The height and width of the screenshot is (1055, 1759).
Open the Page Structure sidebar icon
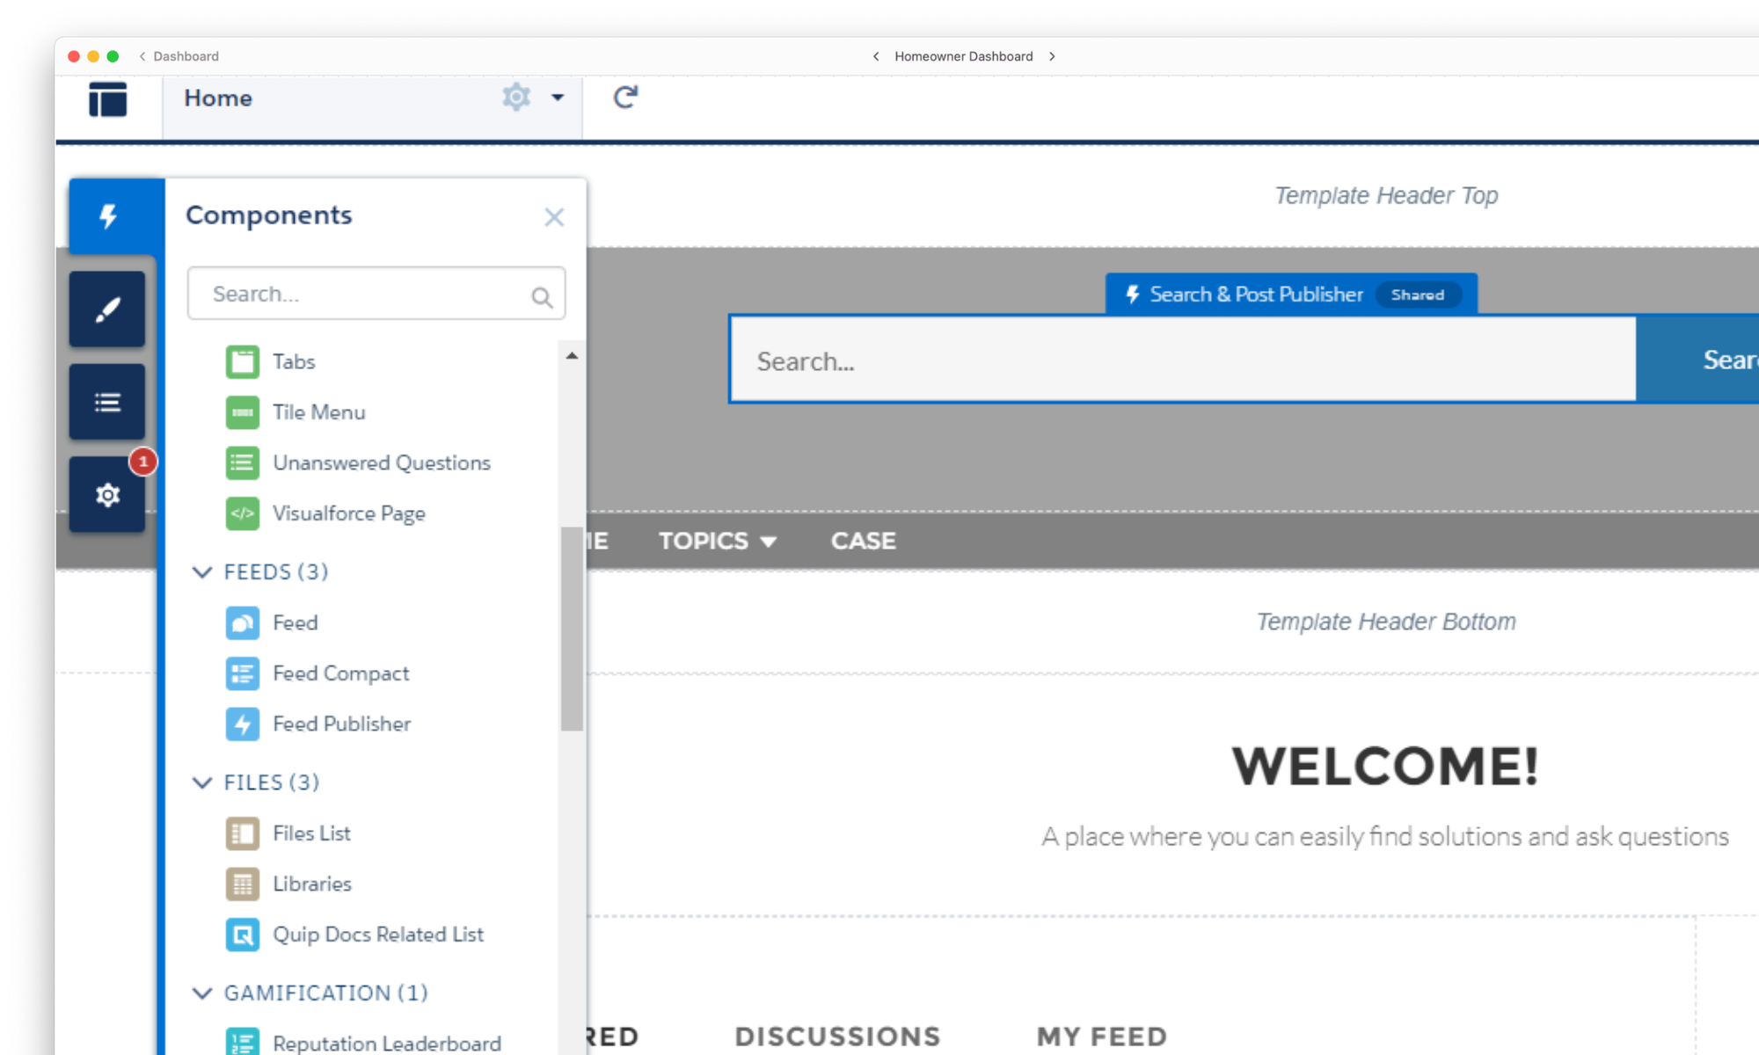107,402
